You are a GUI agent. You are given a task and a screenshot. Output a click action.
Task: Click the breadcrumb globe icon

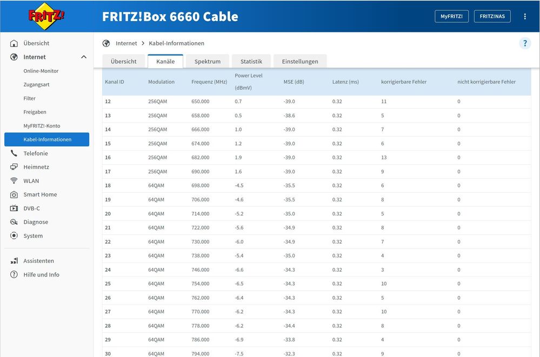pos(106,43)
